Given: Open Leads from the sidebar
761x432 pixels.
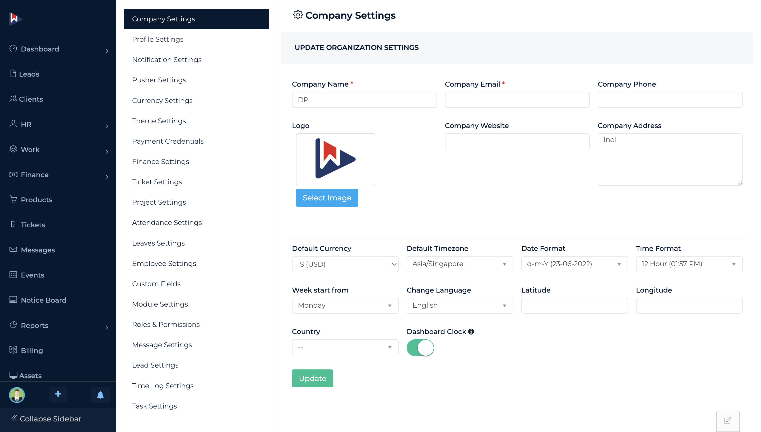Looking at the screenshot, I should coord(29,74).
